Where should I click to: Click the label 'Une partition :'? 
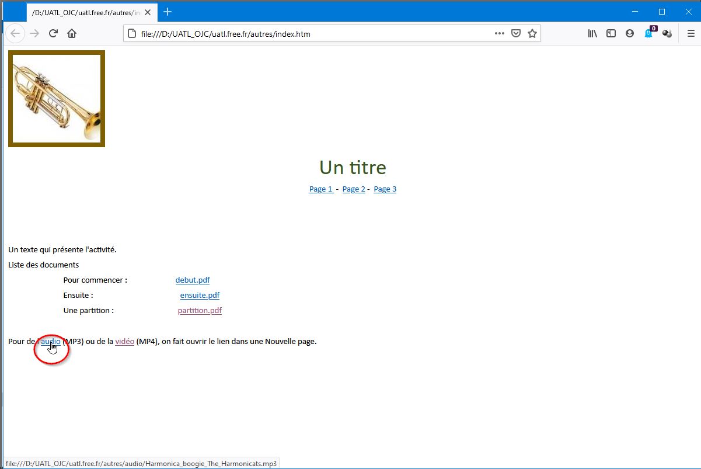pyautogui.click(x=89, y=311)
